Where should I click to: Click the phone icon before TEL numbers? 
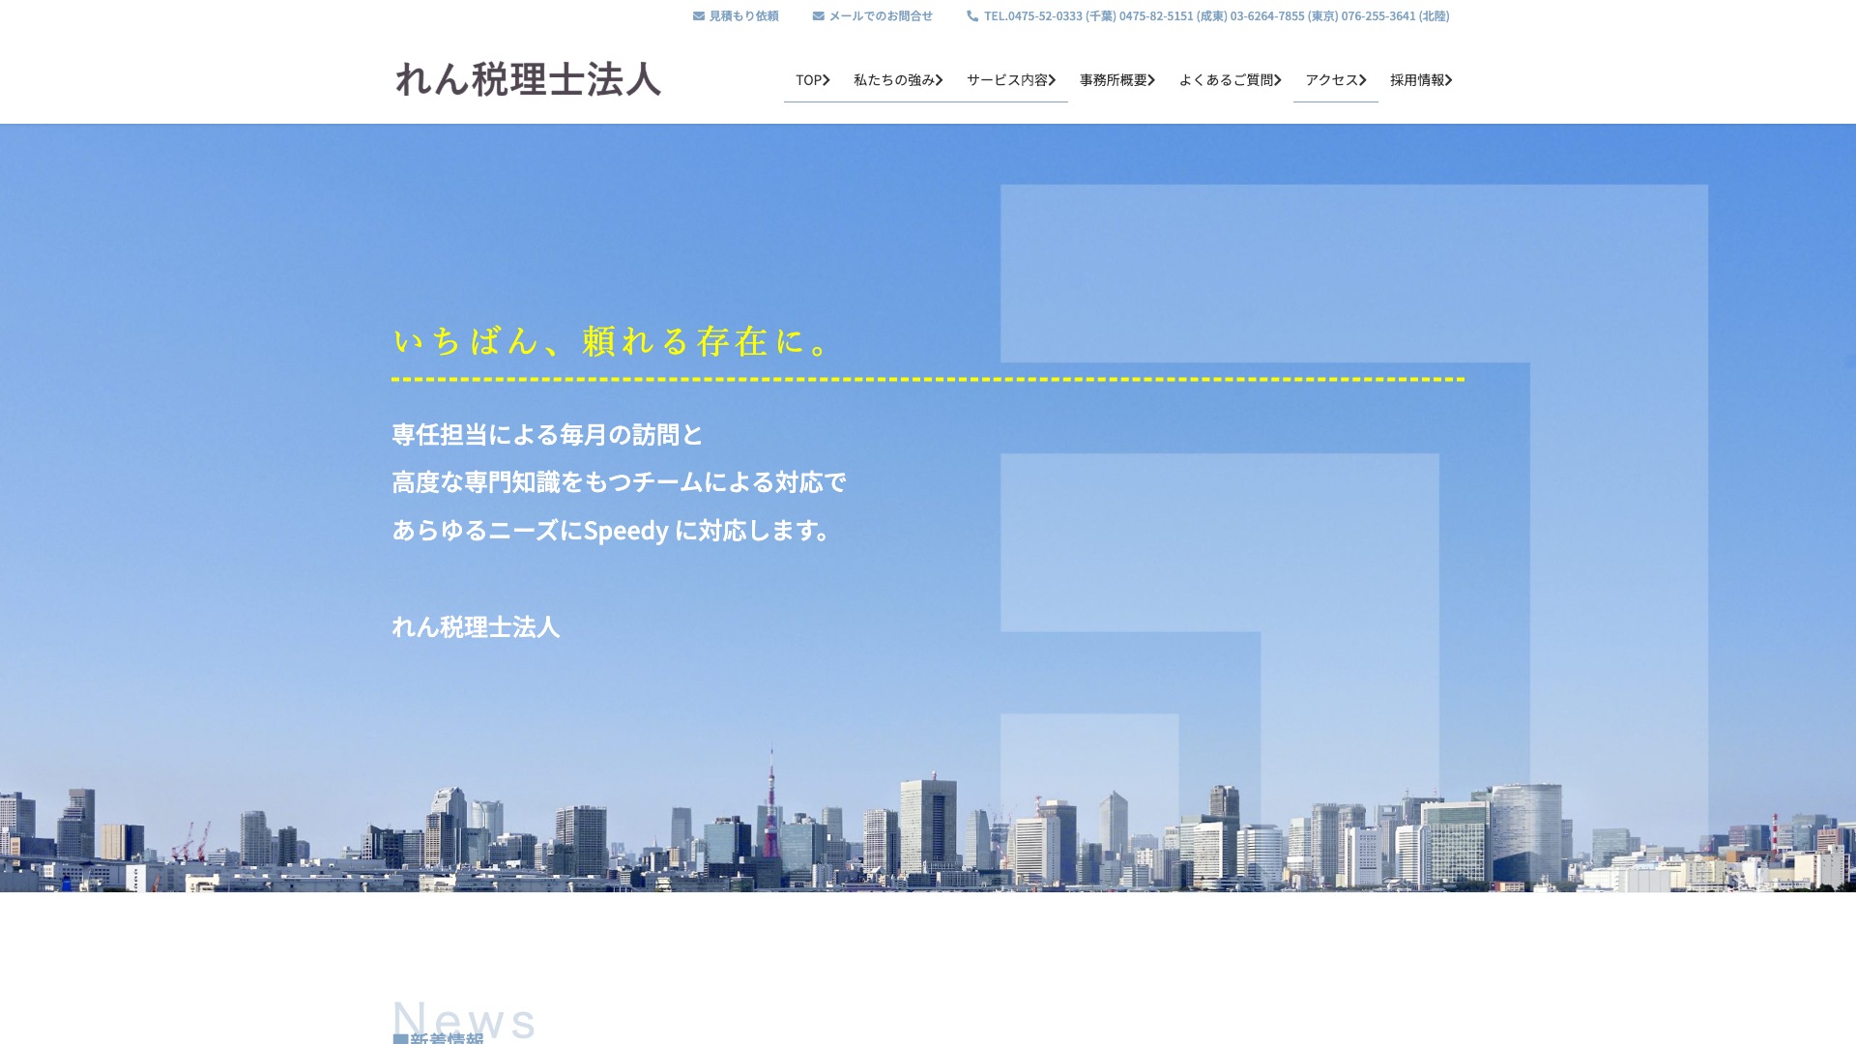pos(972,16)
